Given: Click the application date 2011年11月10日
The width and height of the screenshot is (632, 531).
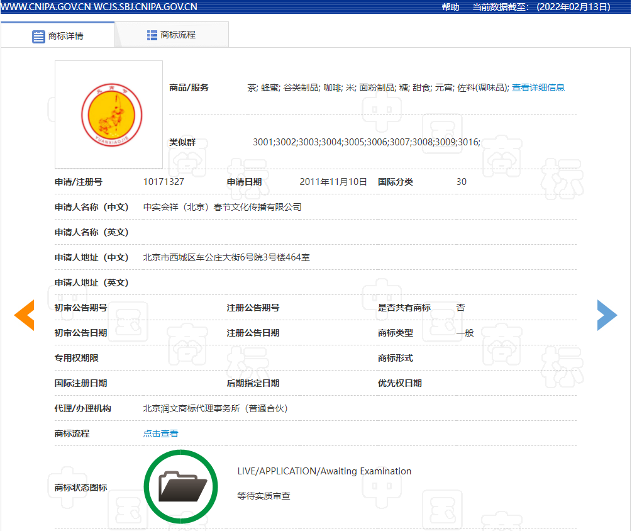Looking at the screenshot, I should pyautogui.click(x=333, y=182).
